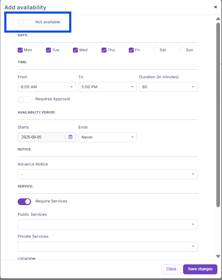Click the Starts date input field

(41, 137)
